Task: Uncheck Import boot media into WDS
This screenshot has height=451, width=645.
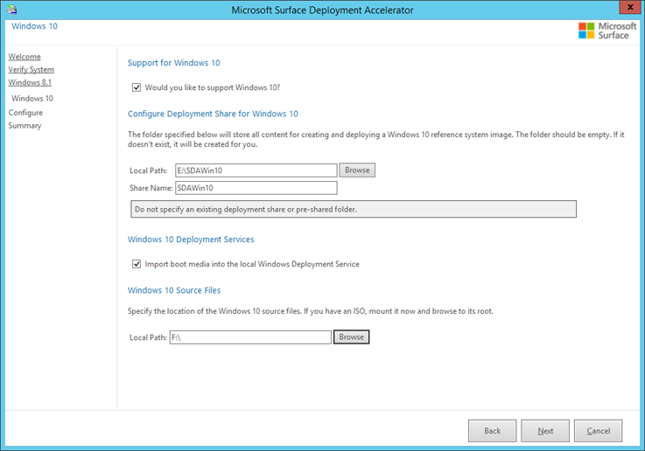Action: coord(137,264)
